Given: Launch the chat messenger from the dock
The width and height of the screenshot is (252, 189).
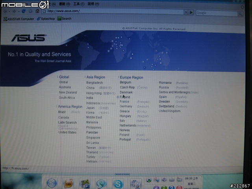Looking at the screenshot, I should click(x=101, y=183).
